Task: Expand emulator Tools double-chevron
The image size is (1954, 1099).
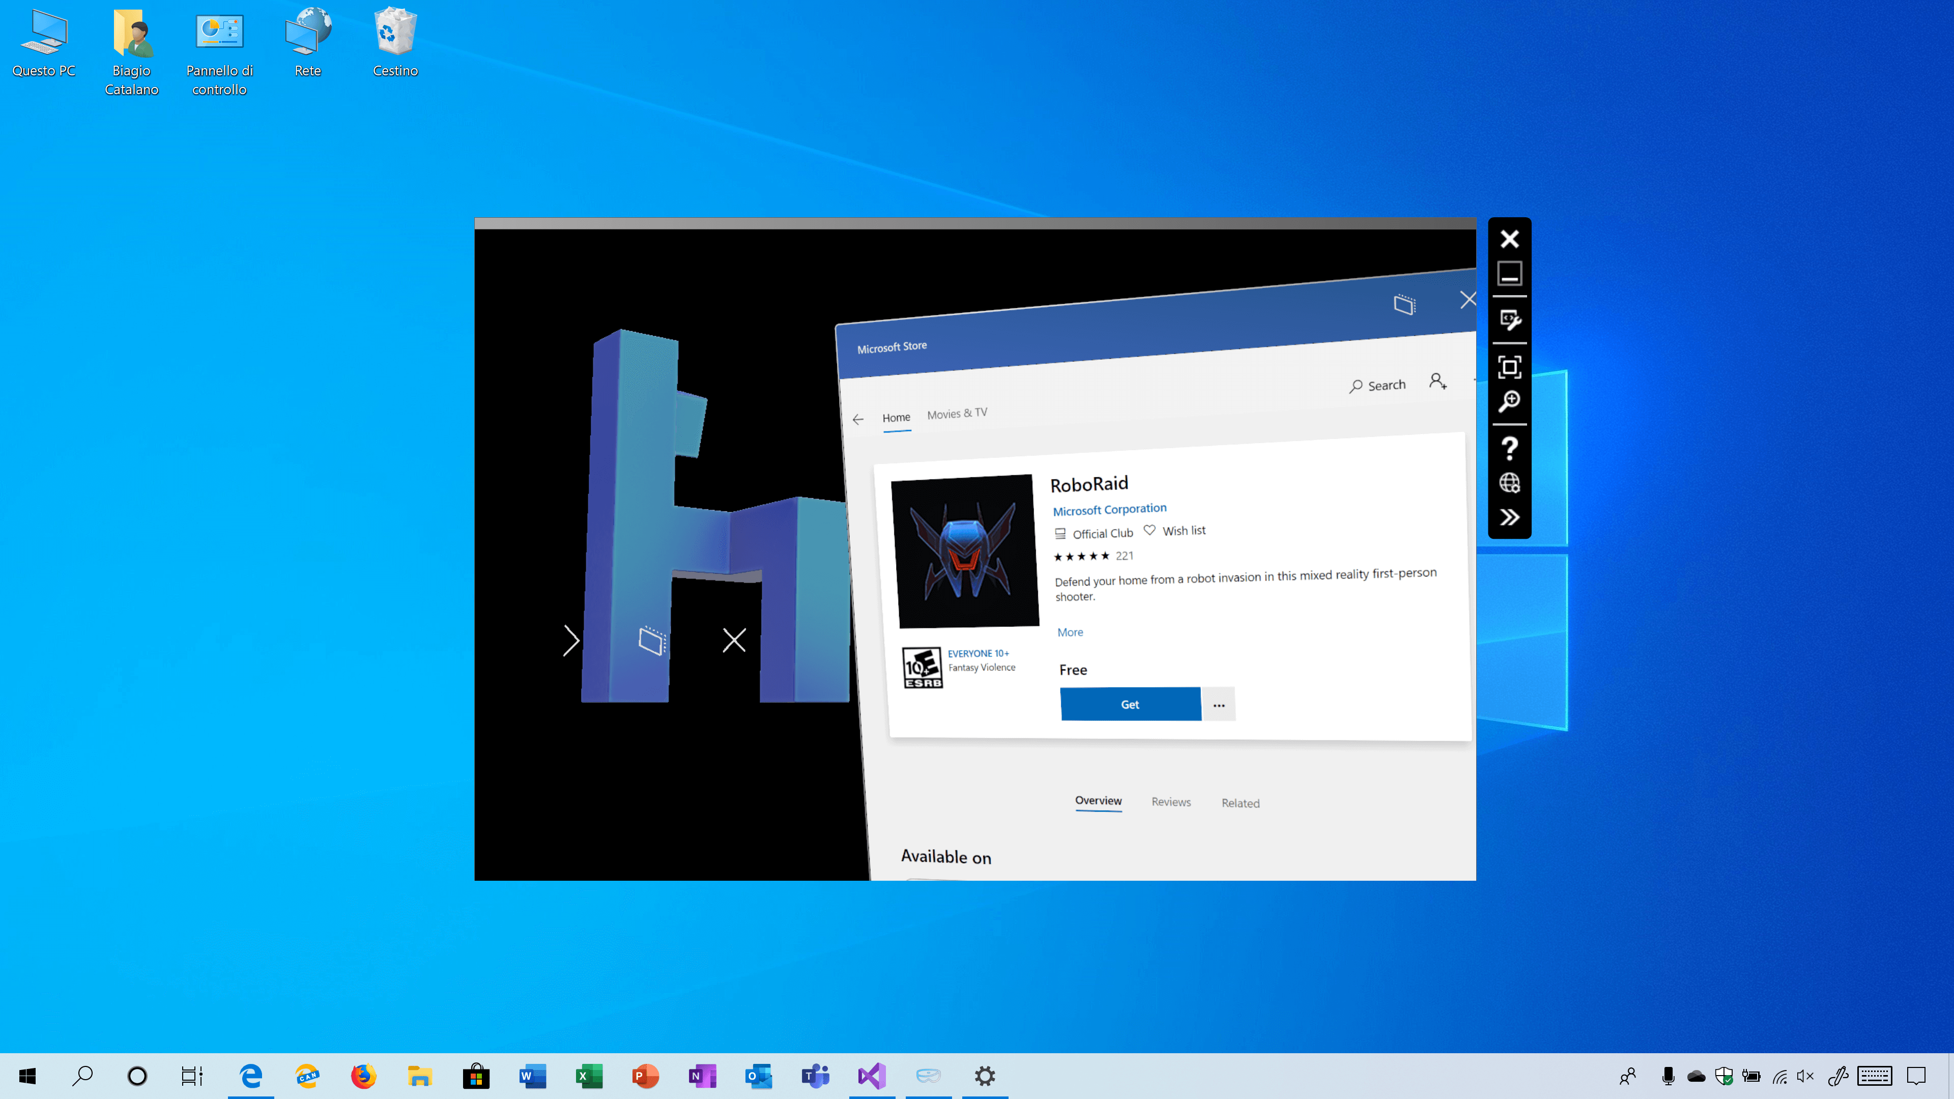Action: 1509,517
